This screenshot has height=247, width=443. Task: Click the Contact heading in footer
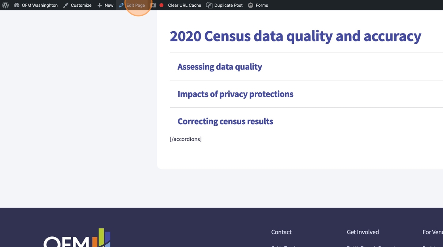[281, 232]
